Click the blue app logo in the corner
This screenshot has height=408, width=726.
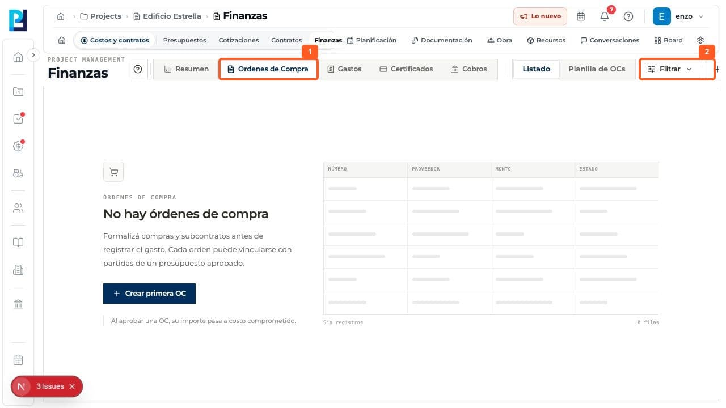pyautogui.click(x=18, y=20)
